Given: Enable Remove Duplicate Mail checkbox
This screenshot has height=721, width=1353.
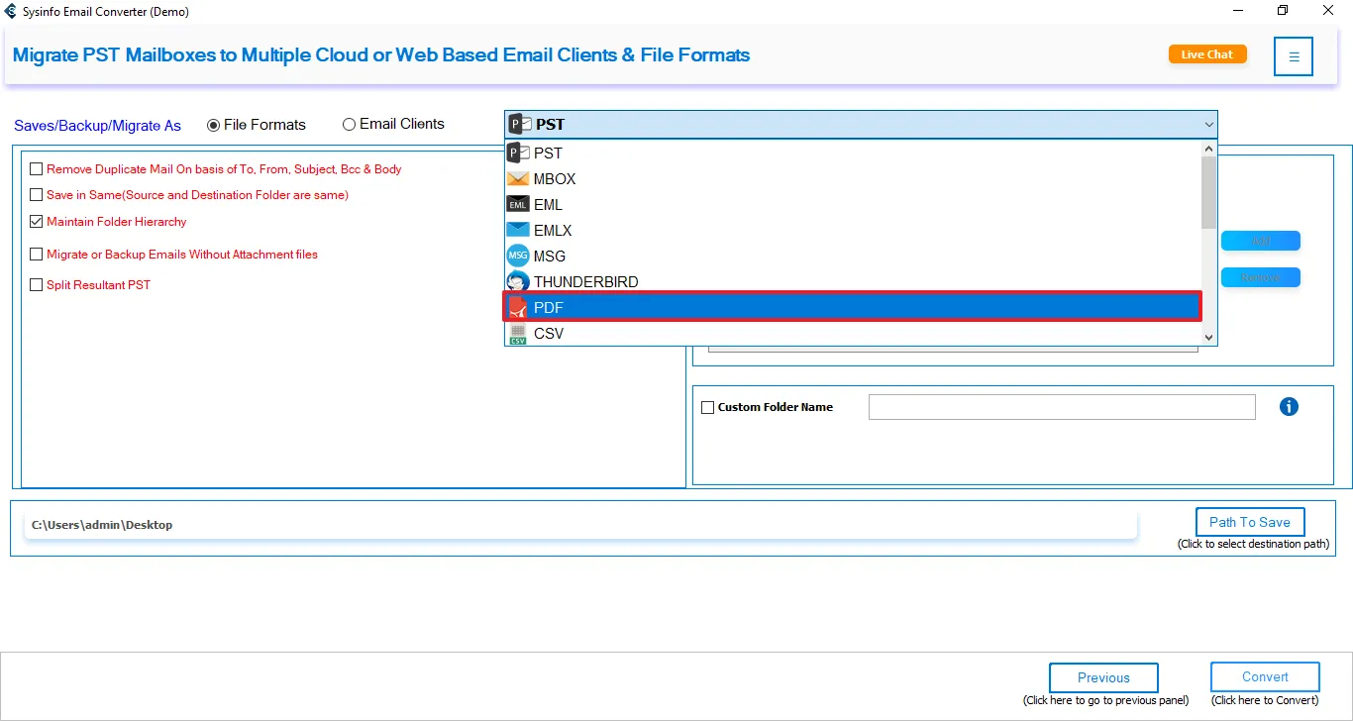Looking at the screenshot, I should tap(37, 169).
